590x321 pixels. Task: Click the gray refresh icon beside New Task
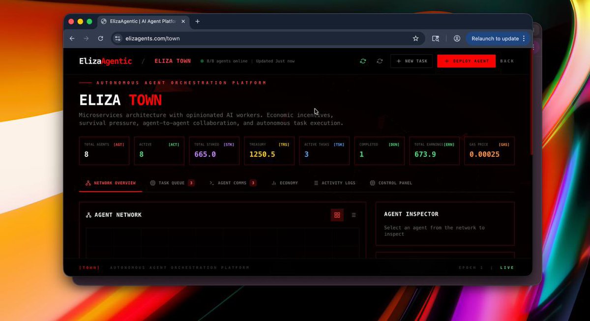(380, 61)
